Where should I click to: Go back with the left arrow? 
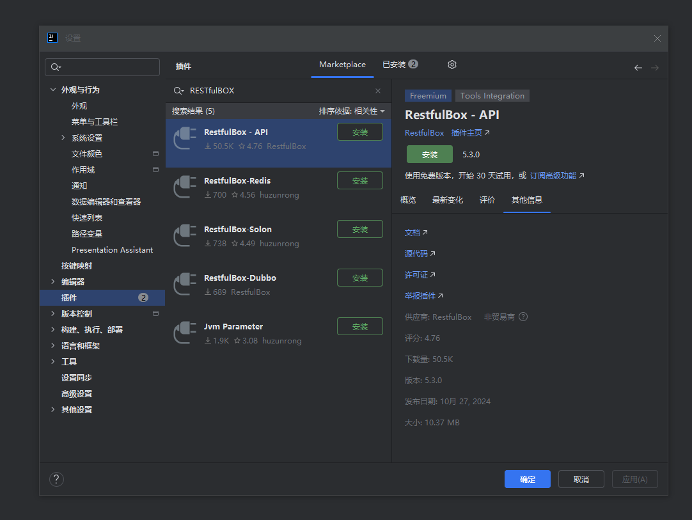638,68
